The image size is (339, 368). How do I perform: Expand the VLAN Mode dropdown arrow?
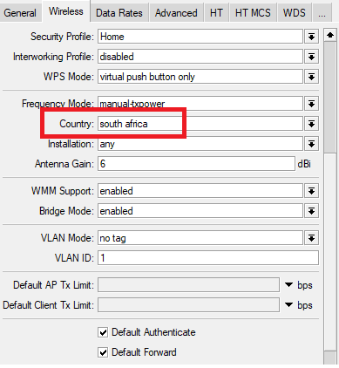[x=311, y=238]
